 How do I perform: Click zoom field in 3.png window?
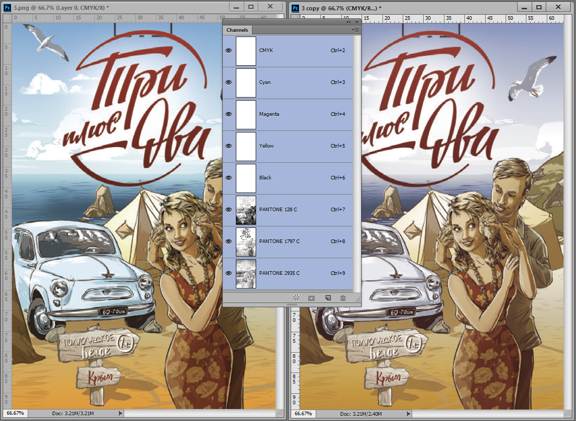(x=16, y=413)
